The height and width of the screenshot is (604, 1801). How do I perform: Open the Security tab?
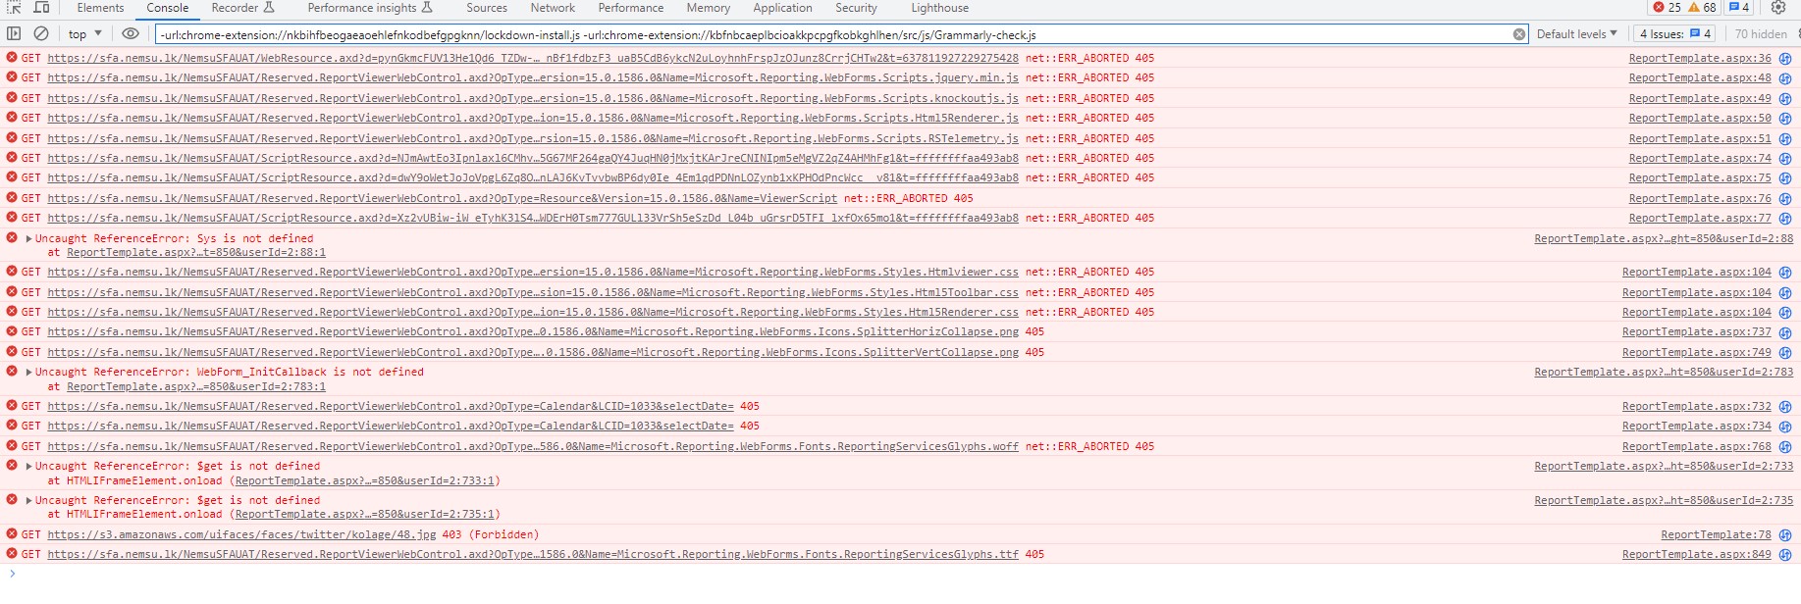[x=856, y=7]
